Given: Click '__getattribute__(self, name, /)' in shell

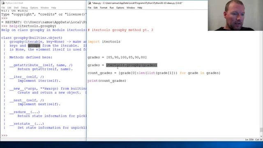Looking at the screenshot, I should pyautogui.click(x=41, y=65).
